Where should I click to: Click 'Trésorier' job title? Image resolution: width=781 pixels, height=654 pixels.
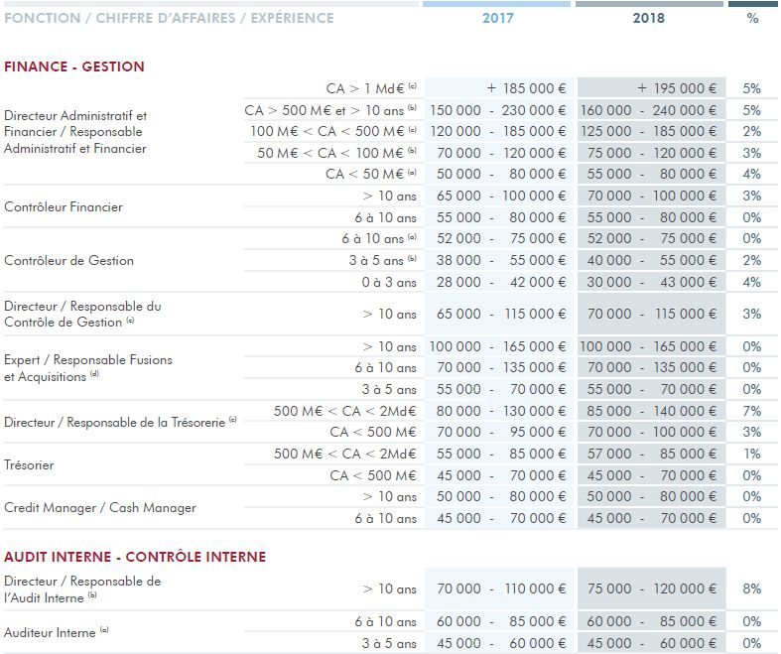tap(29, 464)
